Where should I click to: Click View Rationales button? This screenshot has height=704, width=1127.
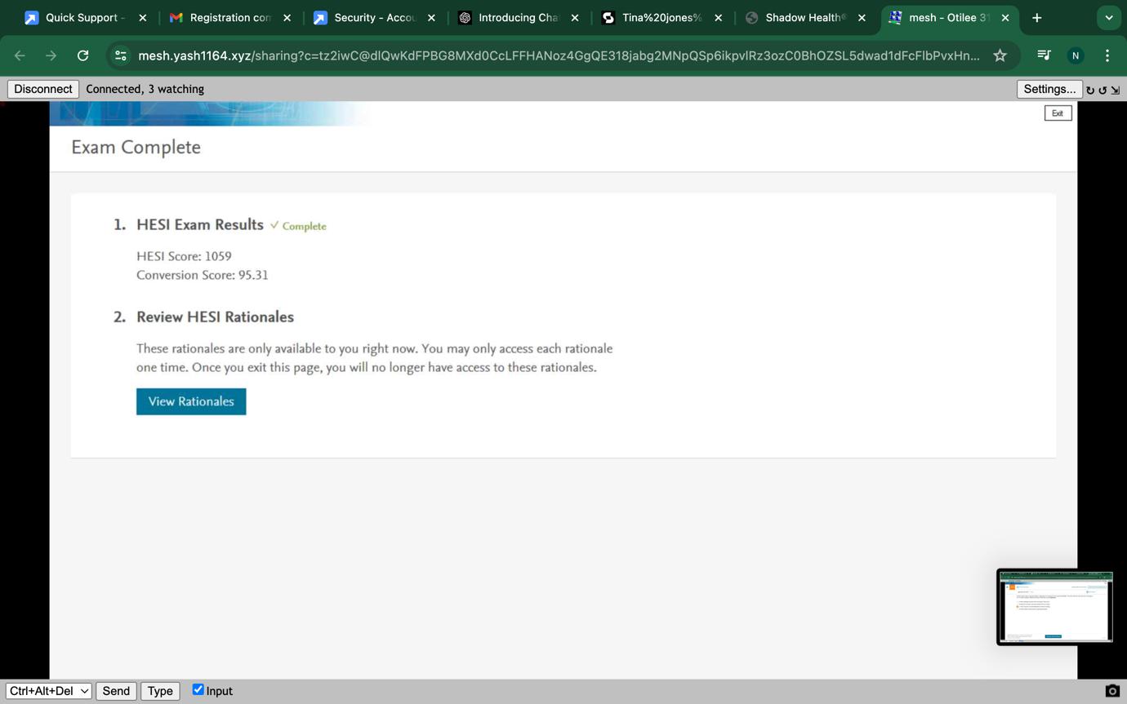(x=191, y=401)
